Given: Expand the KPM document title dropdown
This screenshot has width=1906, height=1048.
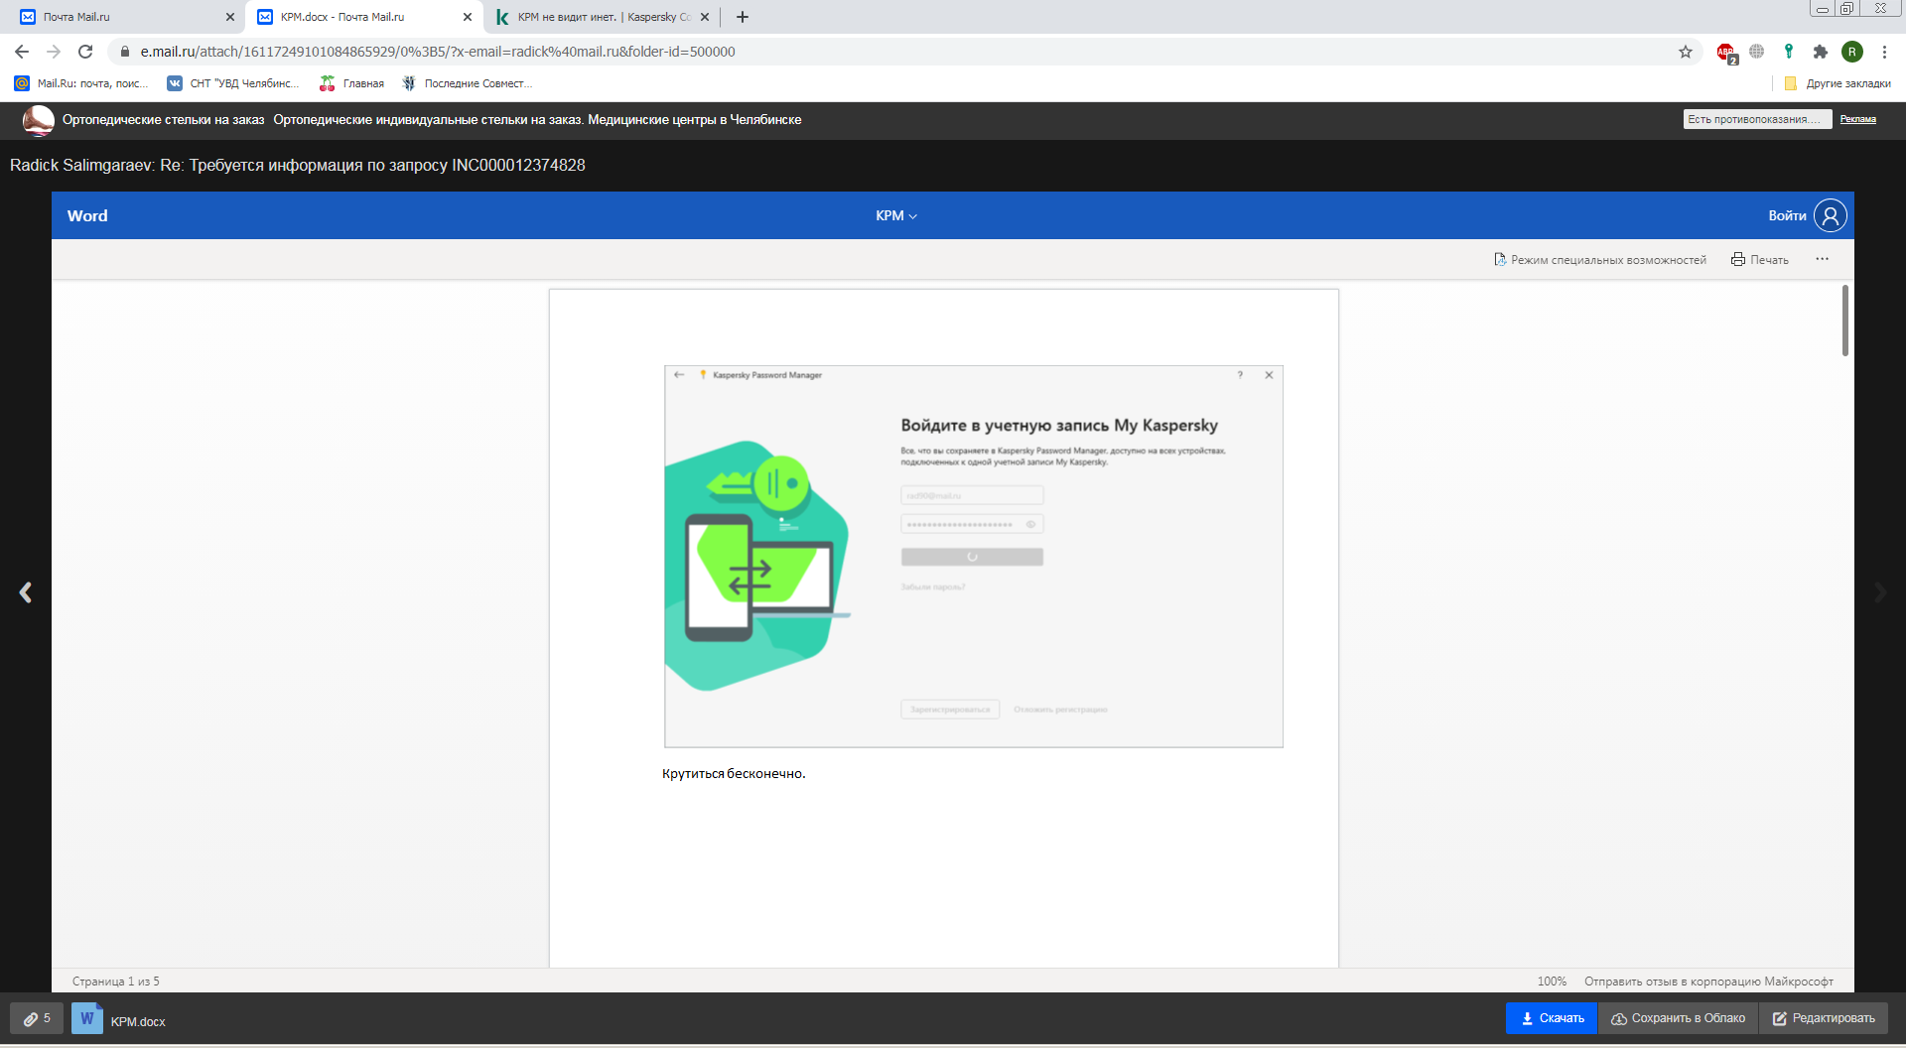Looking at the screenshot, I should point(896,215).
